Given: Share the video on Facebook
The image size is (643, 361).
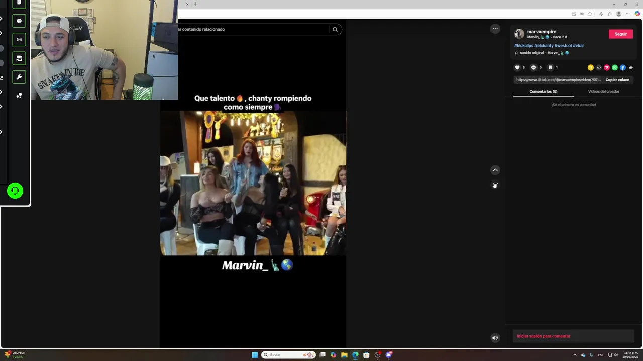Looking at the screenshot, I should coord(623,67).
